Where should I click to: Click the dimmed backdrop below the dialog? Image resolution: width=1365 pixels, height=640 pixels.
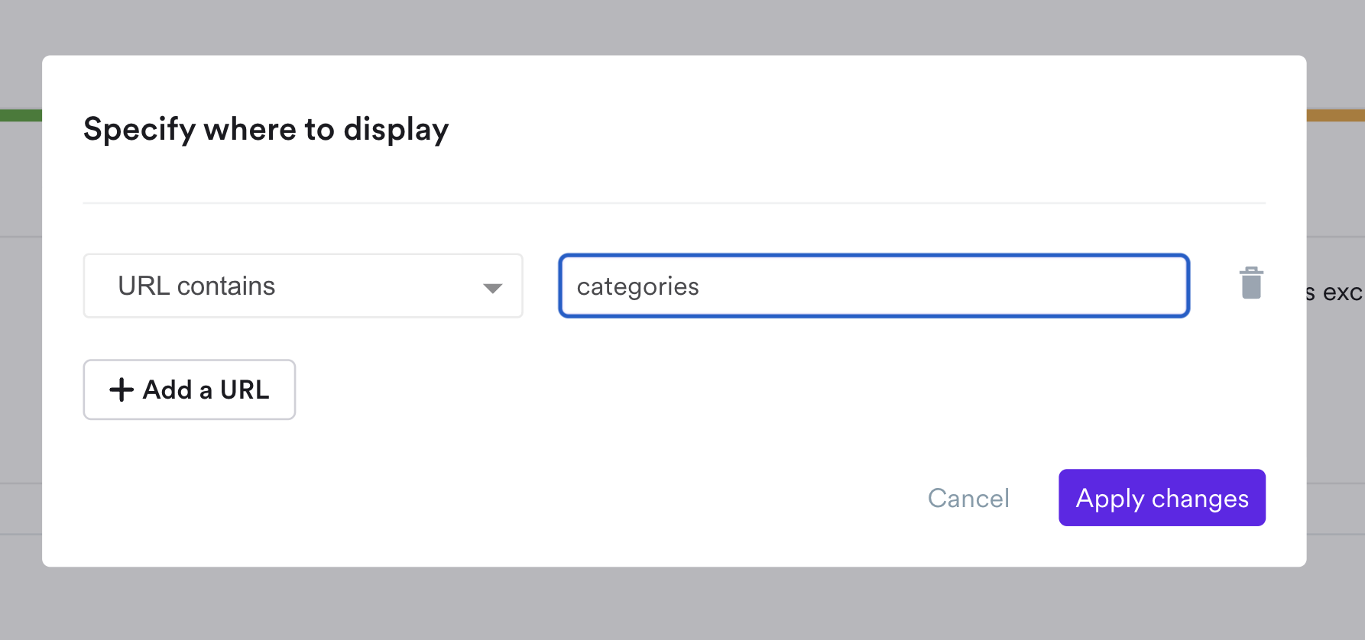[682, 603]
